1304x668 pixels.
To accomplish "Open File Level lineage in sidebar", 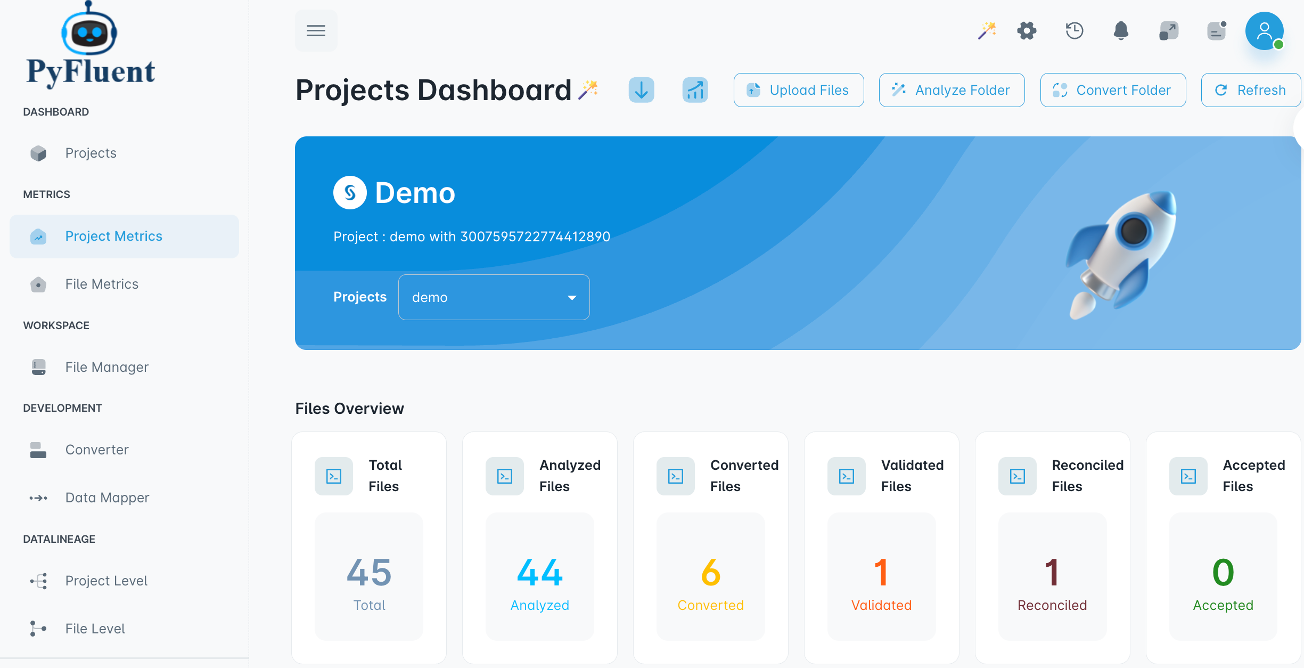I will [124, 629].
